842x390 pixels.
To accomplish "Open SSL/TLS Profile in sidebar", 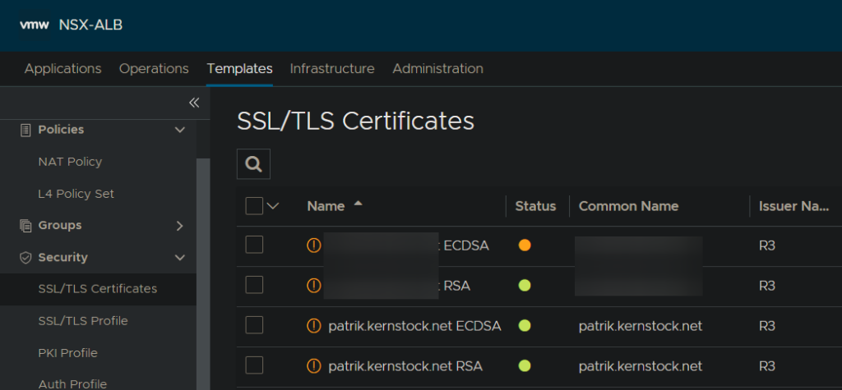I will [x=83, y=321].
